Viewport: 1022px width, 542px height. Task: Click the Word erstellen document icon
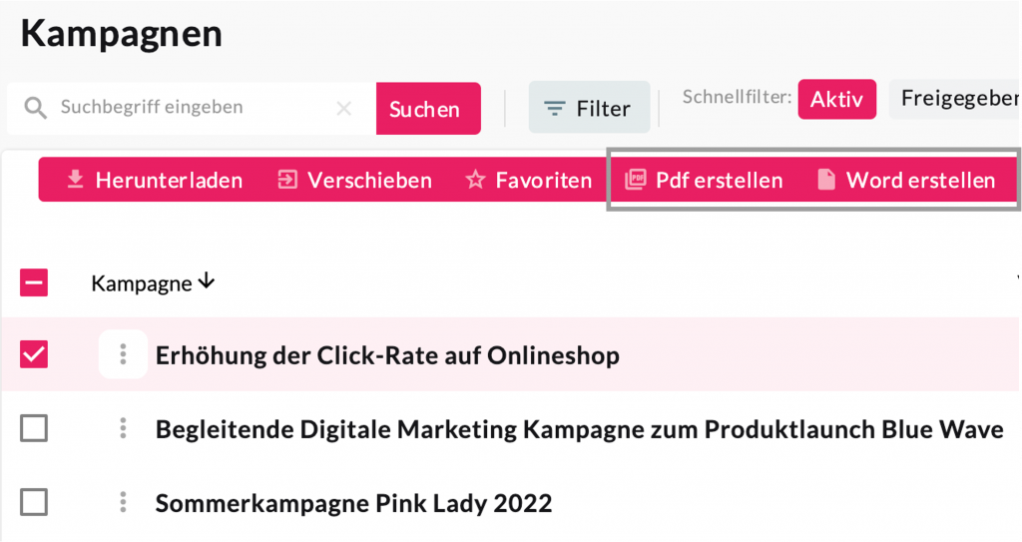click(x=826, y=180)
